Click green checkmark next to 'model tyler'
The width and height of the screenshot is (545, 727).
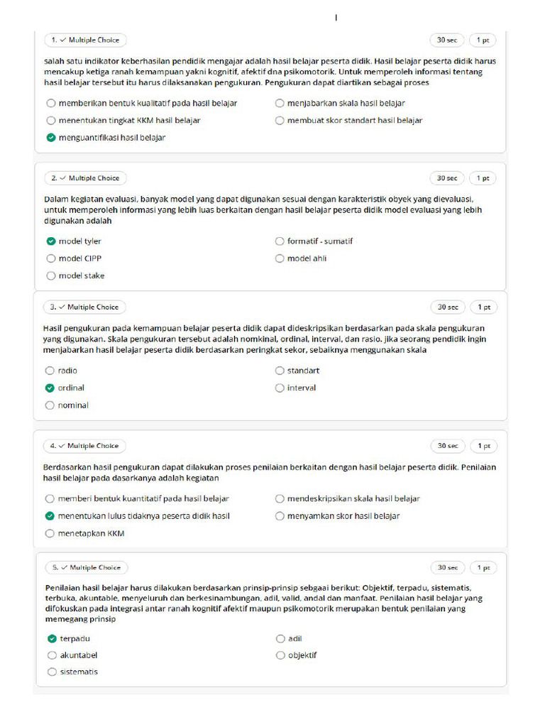pyautogui.click(x=51, y=241)
